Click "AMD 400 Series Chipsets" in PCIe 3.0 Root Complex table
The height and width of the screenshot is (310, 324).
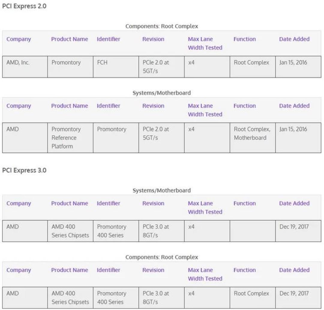pos(70,298)
